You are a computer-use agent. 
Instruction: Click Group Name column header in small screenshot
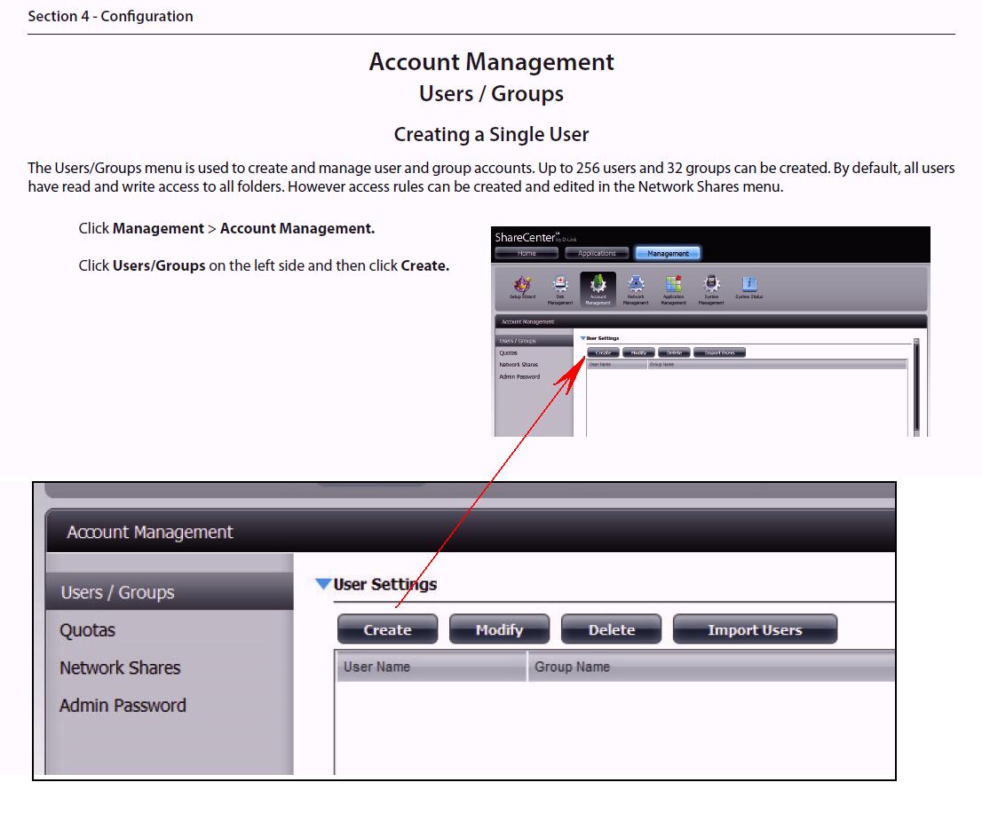pyautogui.click(x=777, y=365)
